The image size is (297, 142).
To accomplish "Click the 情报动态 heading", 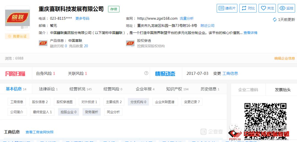I will tap(165, 74).
